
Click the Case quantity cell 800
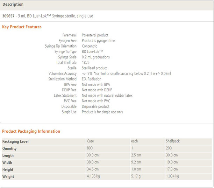click(x=90, y=148)
